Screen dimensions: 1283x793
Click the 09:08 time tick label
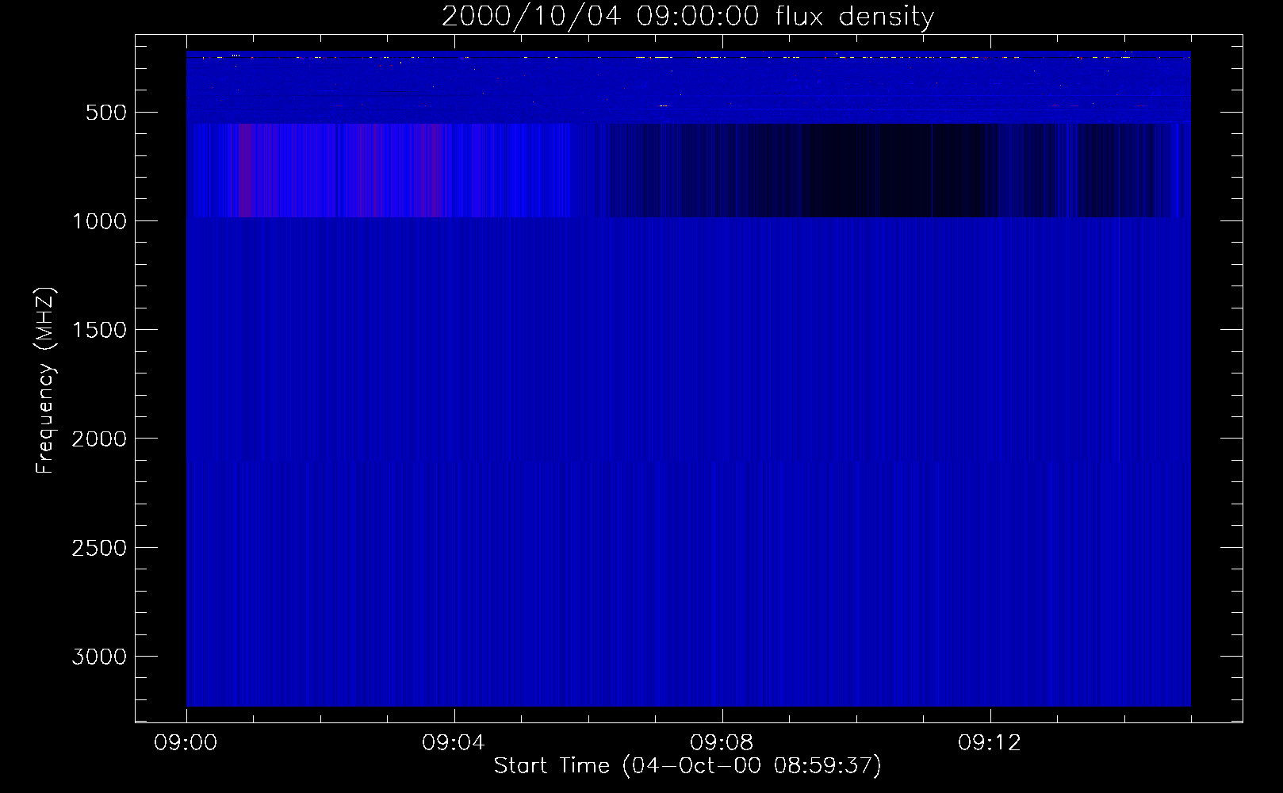coord(722,743)
